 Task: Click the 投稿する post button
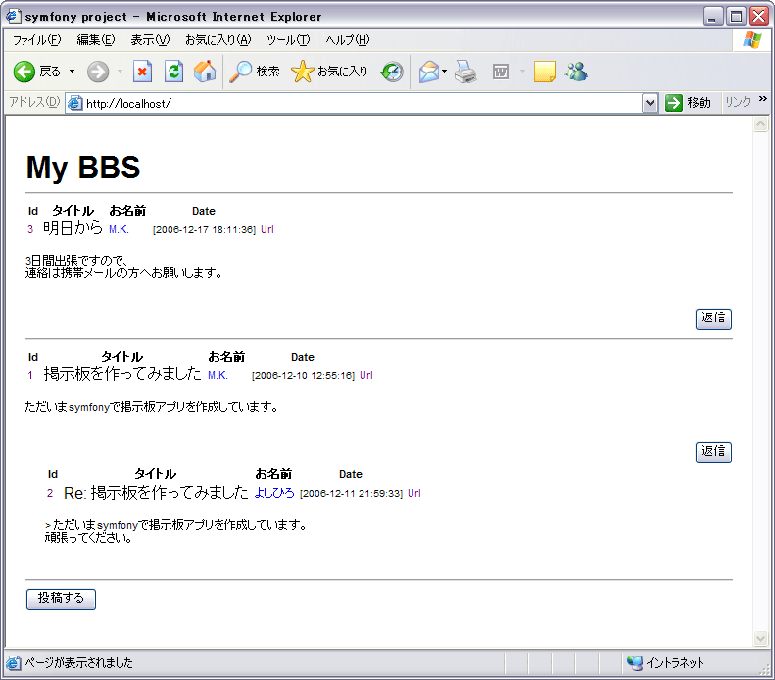click(x=61, y=599)
